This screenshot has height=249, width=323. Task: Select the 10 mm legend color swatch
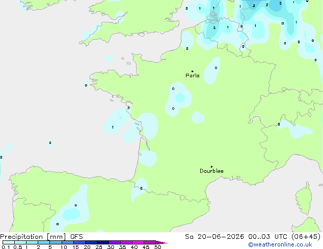coord(67,242)
